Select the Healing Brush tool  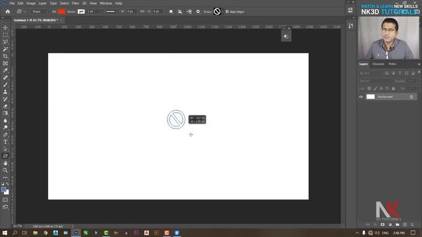5,78
